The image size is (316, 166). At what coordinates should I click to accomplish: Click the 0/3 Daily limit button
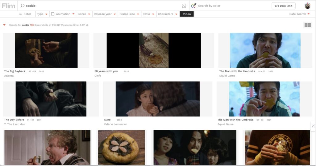pyautogui.click(x=283, y=6)
